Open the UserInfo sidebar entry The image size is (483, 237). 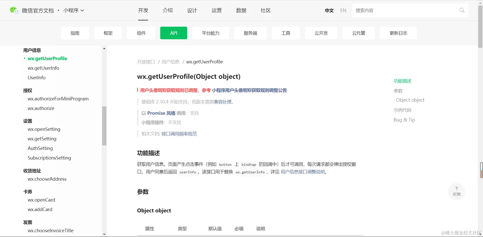pyautogui.click(x=36, y=77)
